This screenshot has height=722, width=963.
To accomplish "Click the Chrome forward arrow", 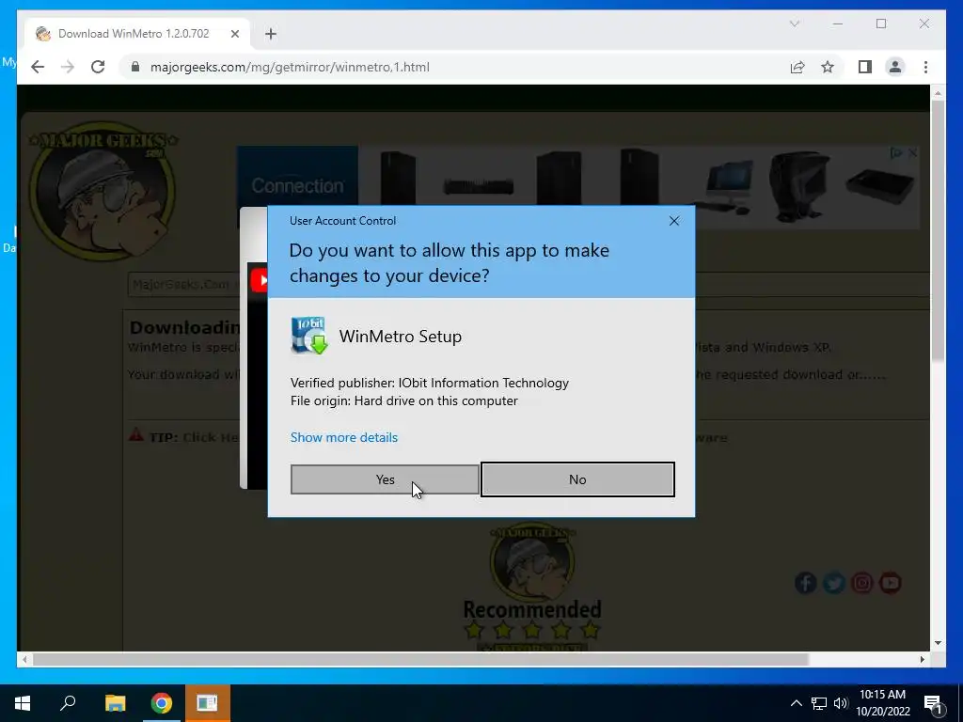I will click(68, 67).
